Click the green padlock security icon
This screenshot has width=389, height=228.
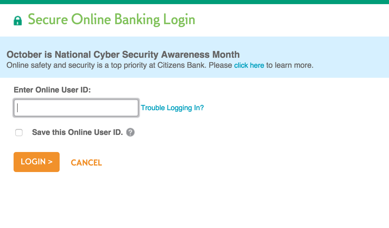pos(18,21)
